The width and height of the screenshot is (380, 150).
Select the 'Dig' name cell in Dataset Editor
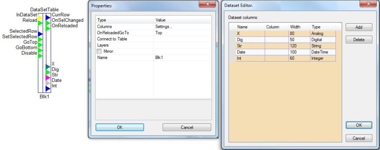tap(250, 40)
